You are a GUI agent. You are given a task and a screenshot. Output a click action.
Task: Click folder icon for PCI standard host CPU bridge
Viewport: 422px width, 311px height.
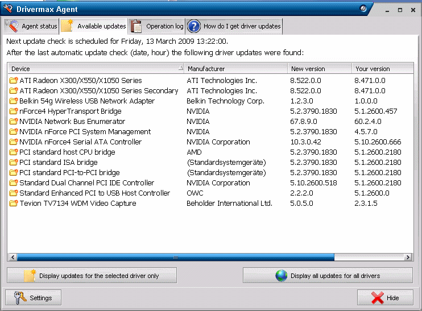[x=13, y=152]
